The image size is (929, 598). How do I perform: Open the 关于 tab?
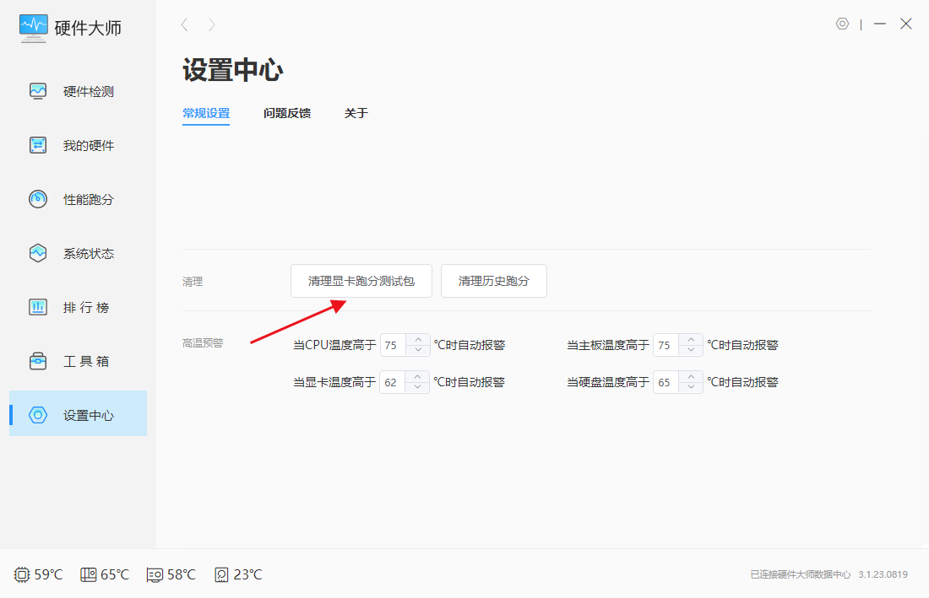tap(356, 113)
